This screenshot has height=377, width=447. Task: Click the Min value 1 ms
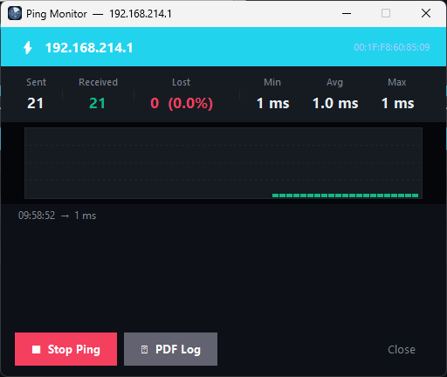[x=272, y=103]
